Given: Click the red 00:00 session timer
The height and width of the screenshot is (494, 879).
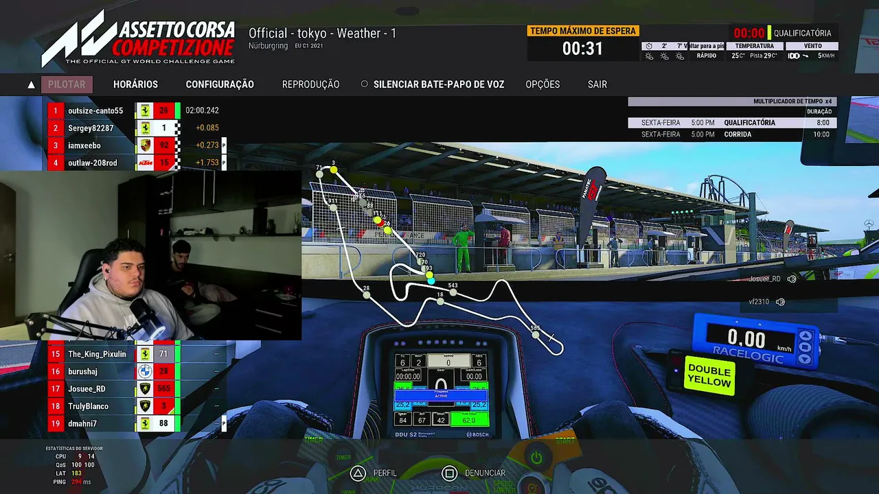Looking at the screenshot, I should click(x=749, y=33).
